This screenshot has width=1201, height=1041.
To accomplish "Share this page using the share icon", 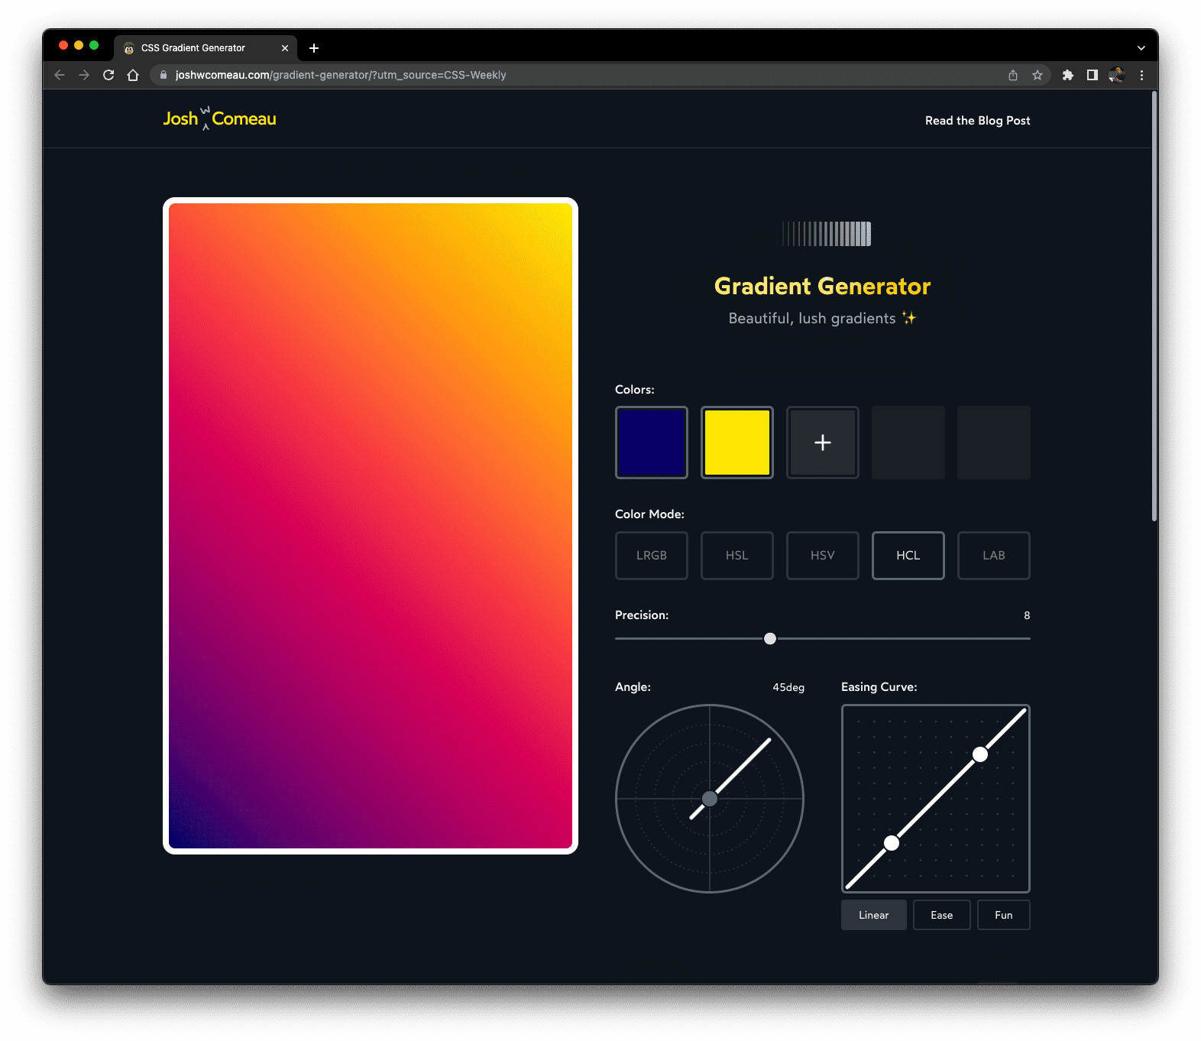I will 1013,75.
